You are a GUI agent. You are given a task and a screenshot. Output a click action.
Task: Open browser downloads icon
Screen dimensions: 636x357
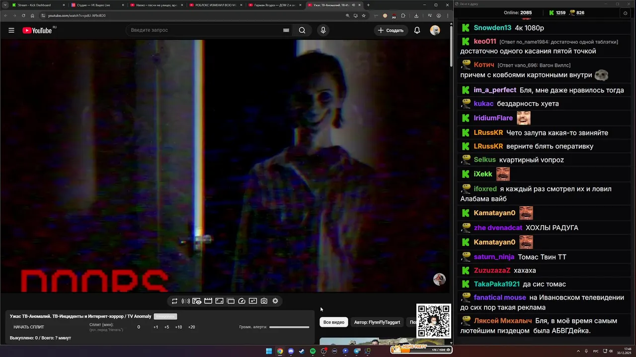pos(416,15)
